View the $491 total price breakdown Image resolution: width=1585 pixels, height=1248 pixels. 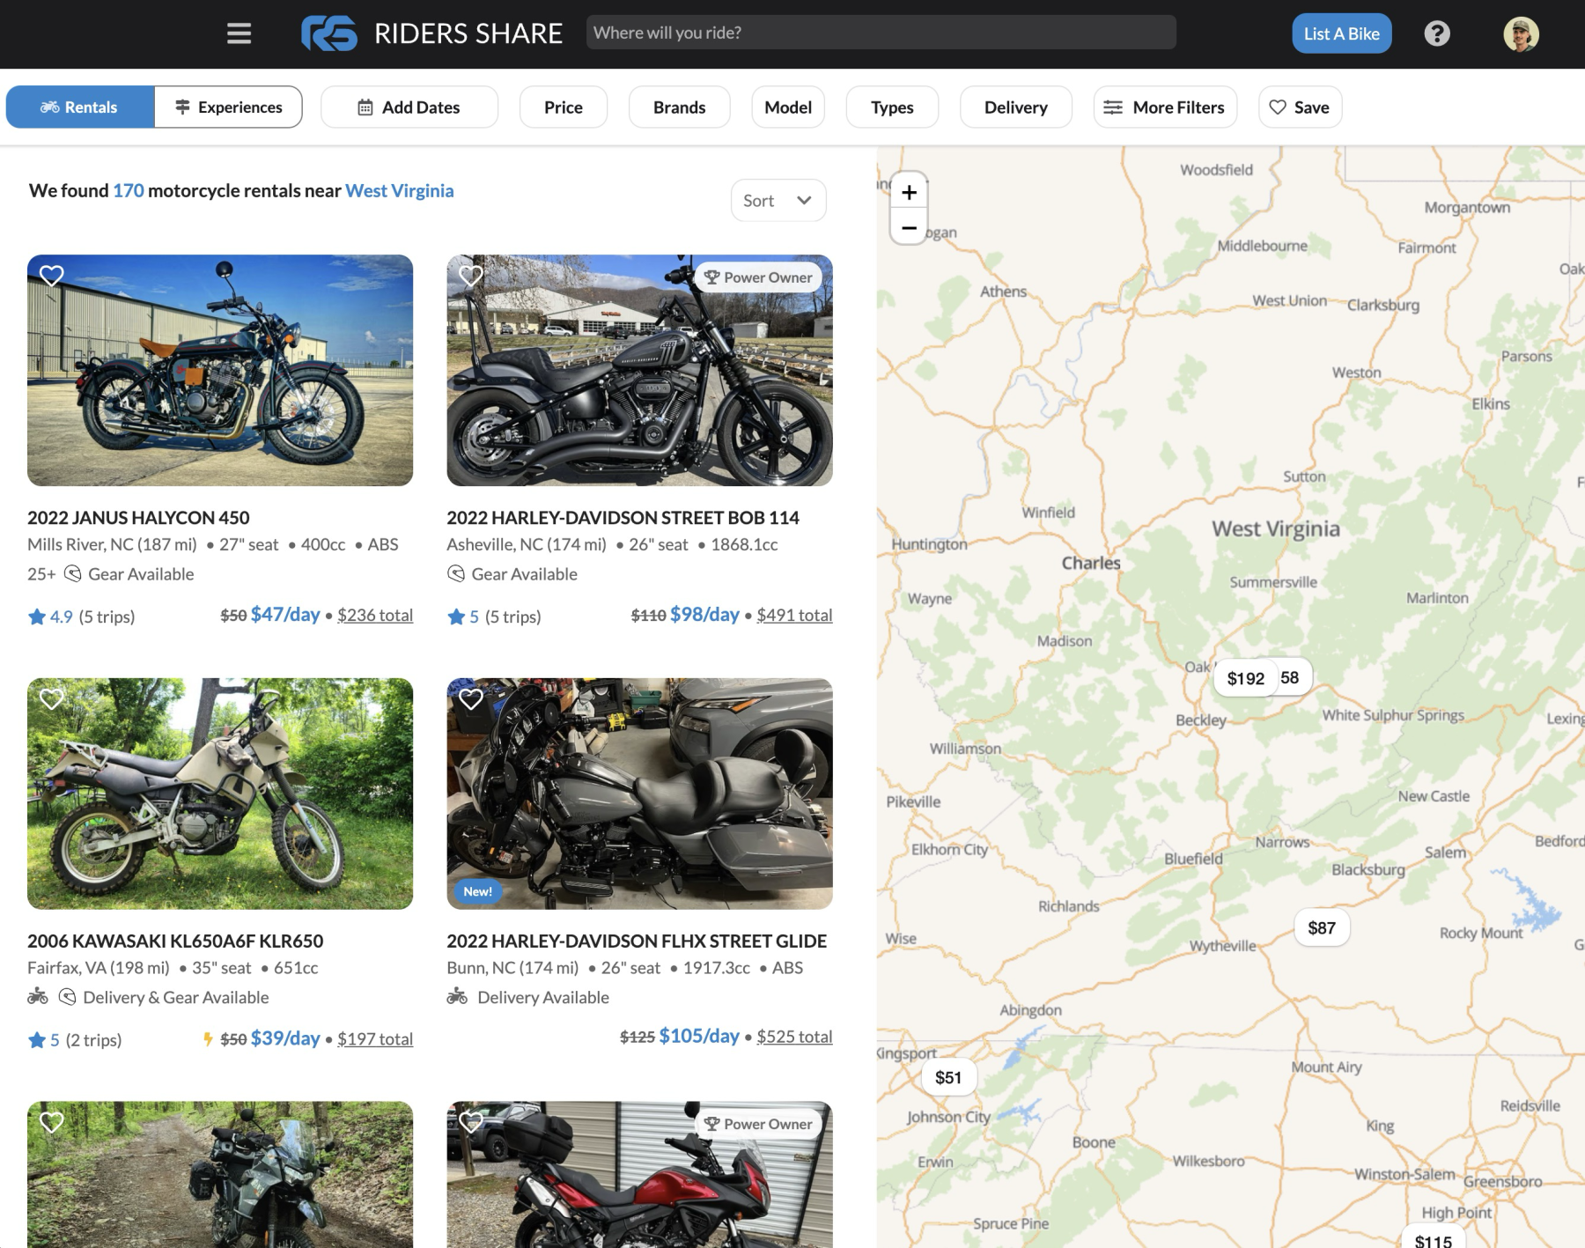point(794,615)
